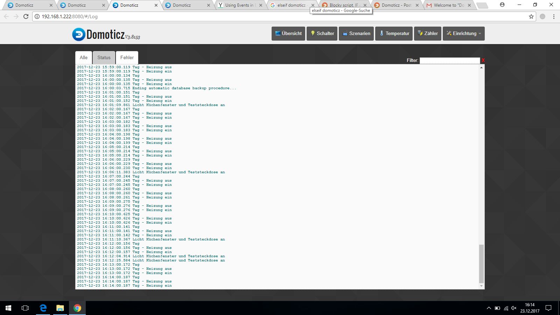
Task: Click the address bar URL
Action: coord(70,16)
